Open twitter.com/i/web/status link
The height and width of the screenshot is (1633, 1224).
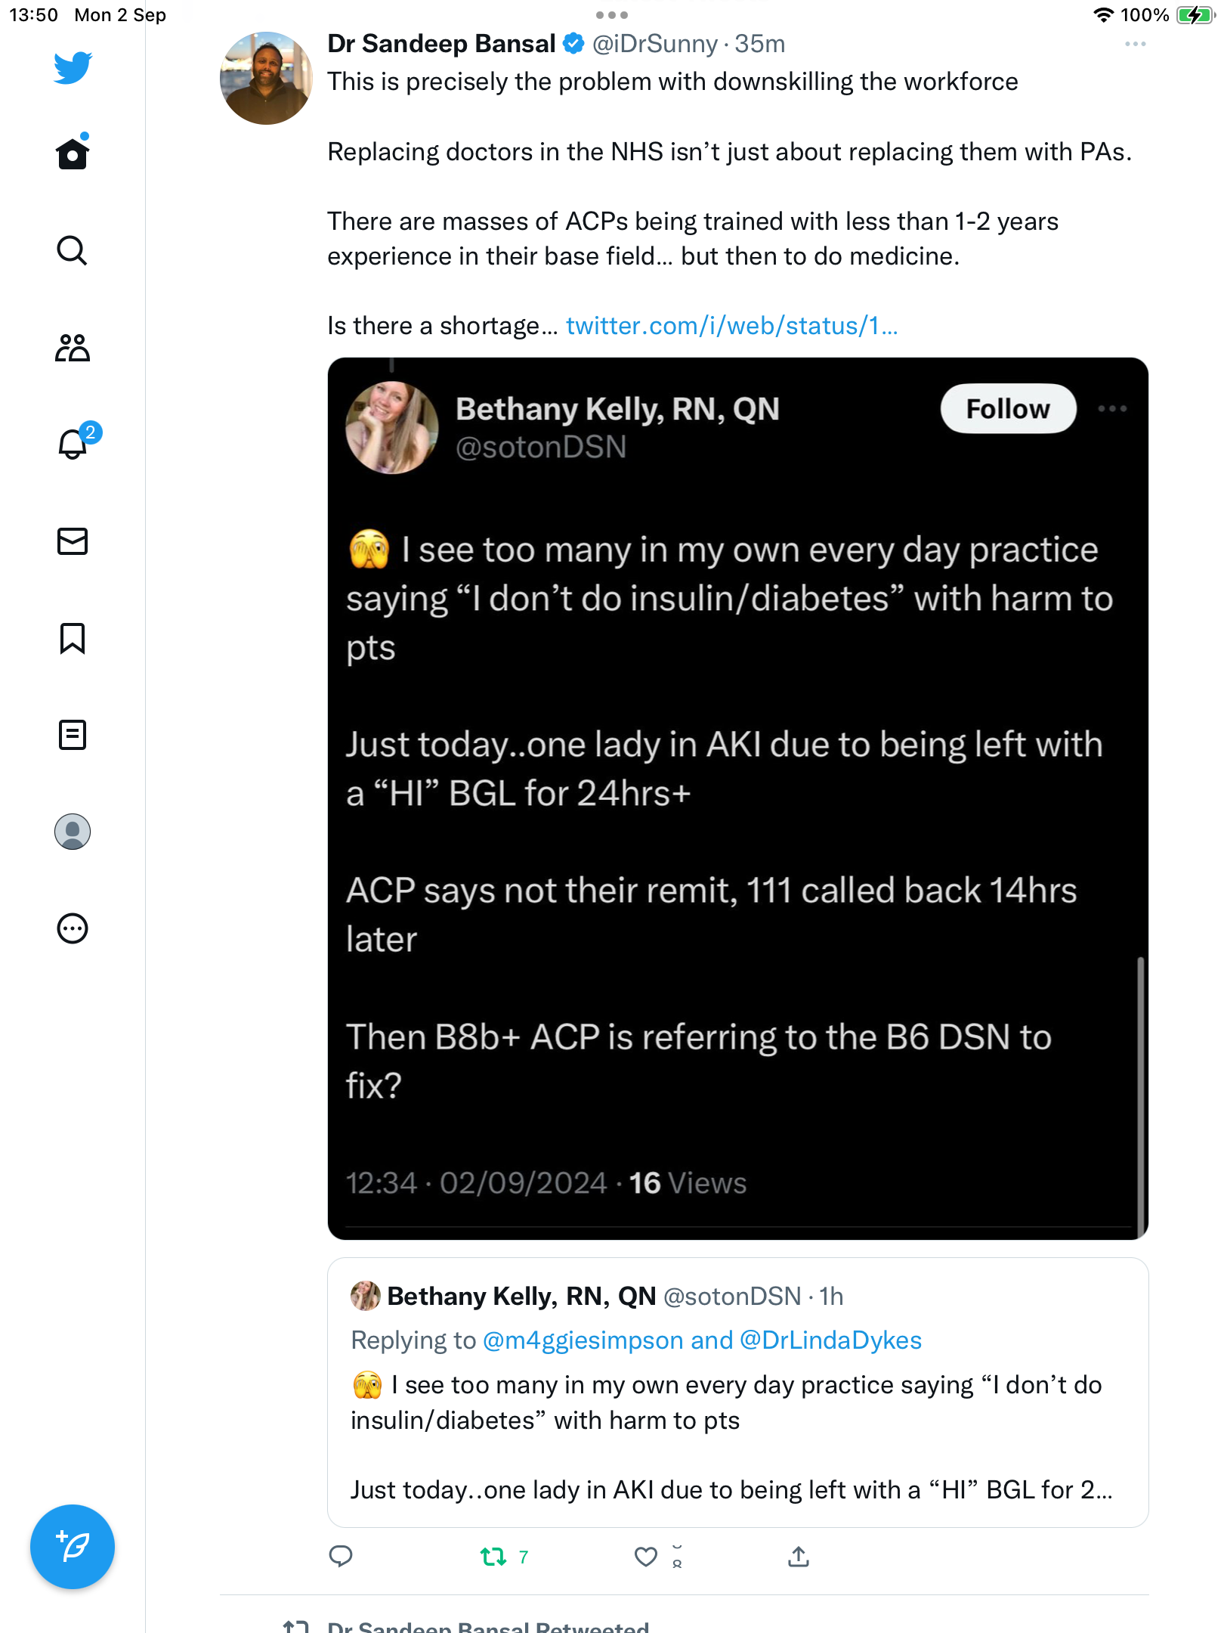(731, 326)
